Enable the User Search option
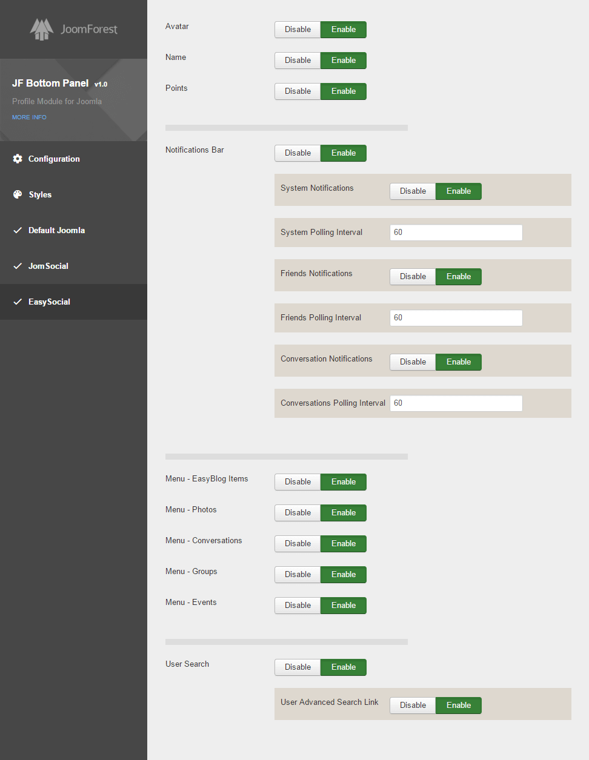 click(343, 667)
